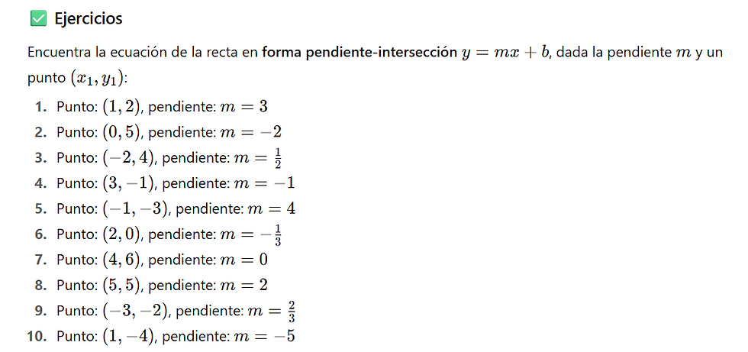The image size is (748, 352).
Task: Click the slope value m = 3
Action: tap(243, 107)
